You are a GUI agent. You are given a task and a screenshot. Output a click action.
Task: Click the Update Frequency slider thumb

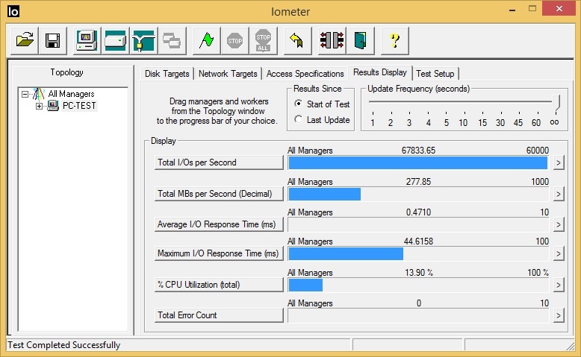(x=556, y=102)
